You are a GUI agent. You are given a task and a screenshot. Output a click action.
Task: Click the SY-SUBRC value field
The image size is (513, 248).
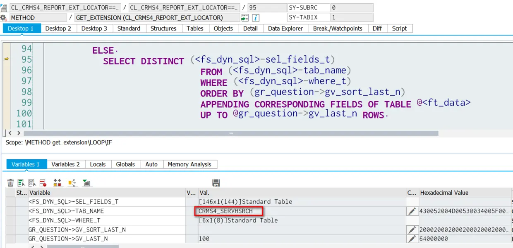pyautogui.click(x=351, y=8)
